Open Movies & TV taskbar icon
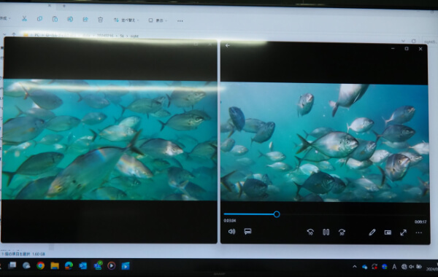 126,266
